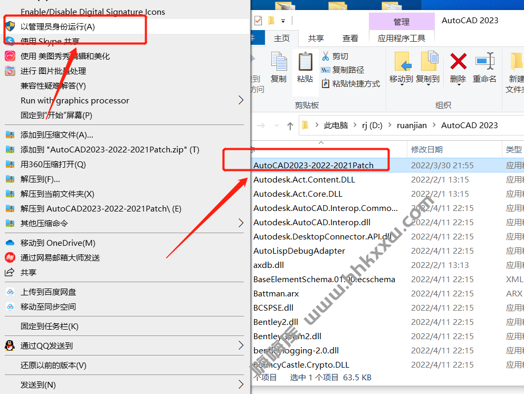Click 此电脑 in the address breadcrumb
Viewport: 524px width, 394px height.
click(336, 125)
